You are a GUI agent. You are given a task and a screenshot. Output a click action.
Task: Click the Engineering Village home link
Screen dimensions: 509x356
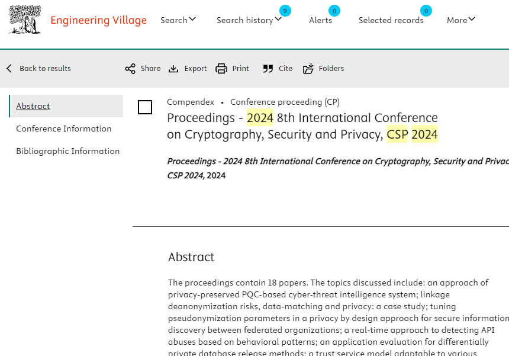click(x=98, y=20)
